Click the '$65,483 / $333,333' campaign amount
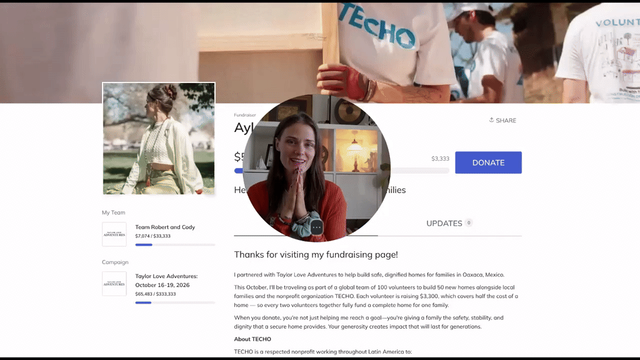 156,294
